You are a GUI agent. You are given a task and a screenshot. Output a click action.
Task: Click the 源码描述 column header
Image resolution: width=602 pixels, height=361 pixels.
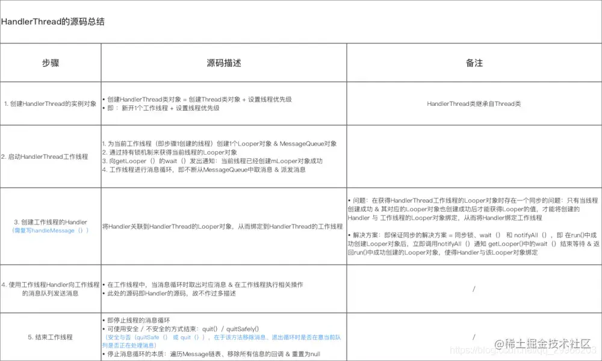[x=225, y=63]
